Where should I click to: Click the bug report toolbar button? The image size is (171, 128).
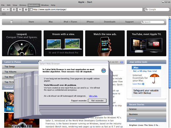click(26, 10)
